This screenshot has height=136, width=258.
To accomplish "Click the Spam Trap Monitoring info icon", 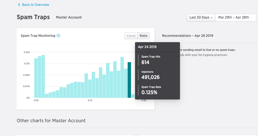I will 58,36.
